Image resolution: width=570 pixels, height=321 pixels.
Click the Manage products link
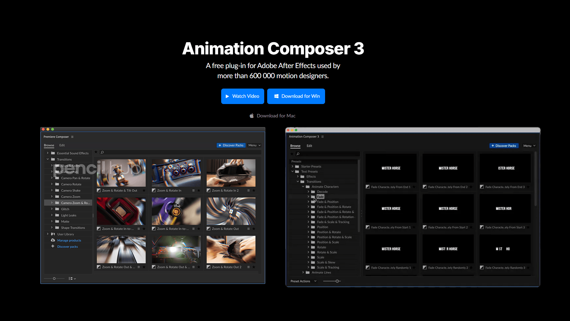tap(69, 240)
